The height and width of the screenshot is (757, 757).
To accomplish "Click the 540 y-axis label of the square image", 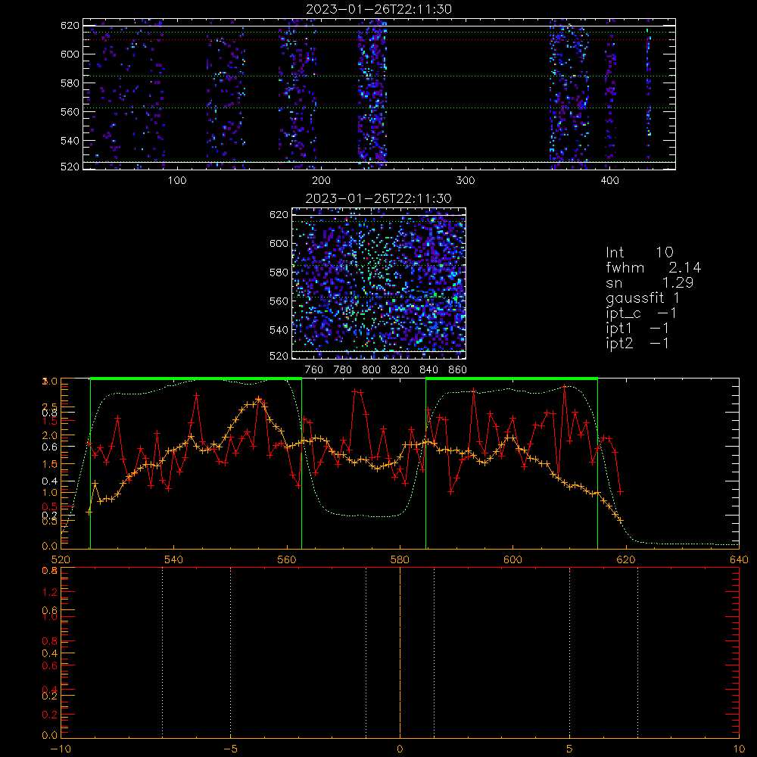I will [x=279, y=330].
